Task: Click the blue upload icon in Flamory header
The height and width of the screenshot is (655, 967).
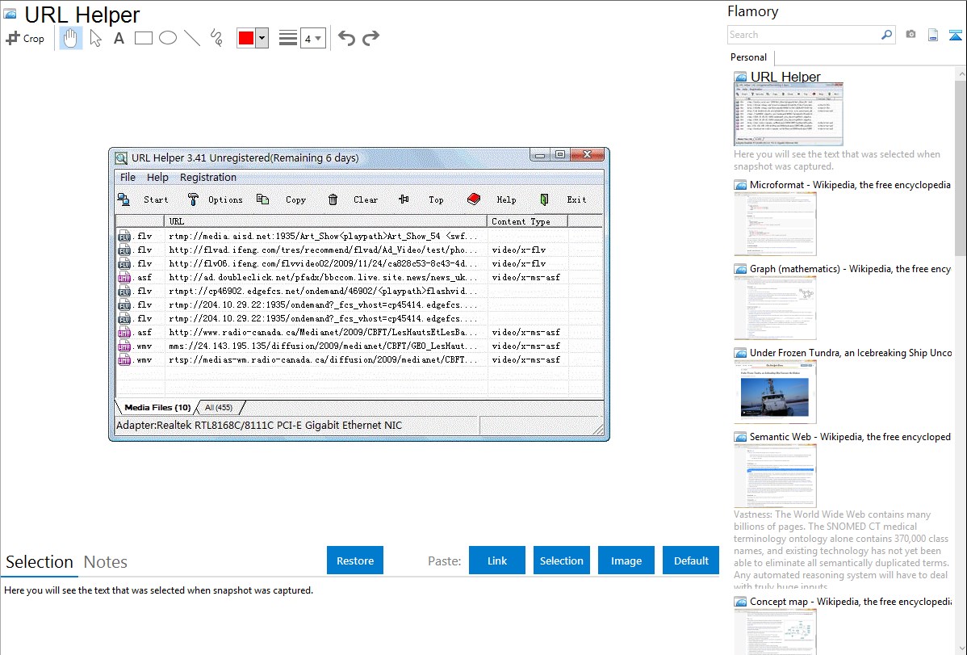Action: [x=955, y=35]
